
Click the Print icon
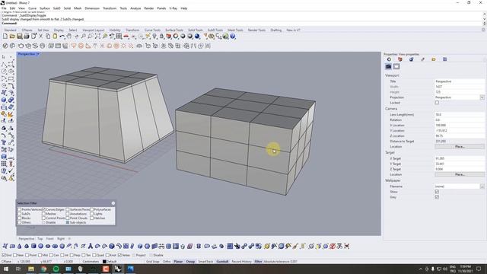[x=27, y=37]
